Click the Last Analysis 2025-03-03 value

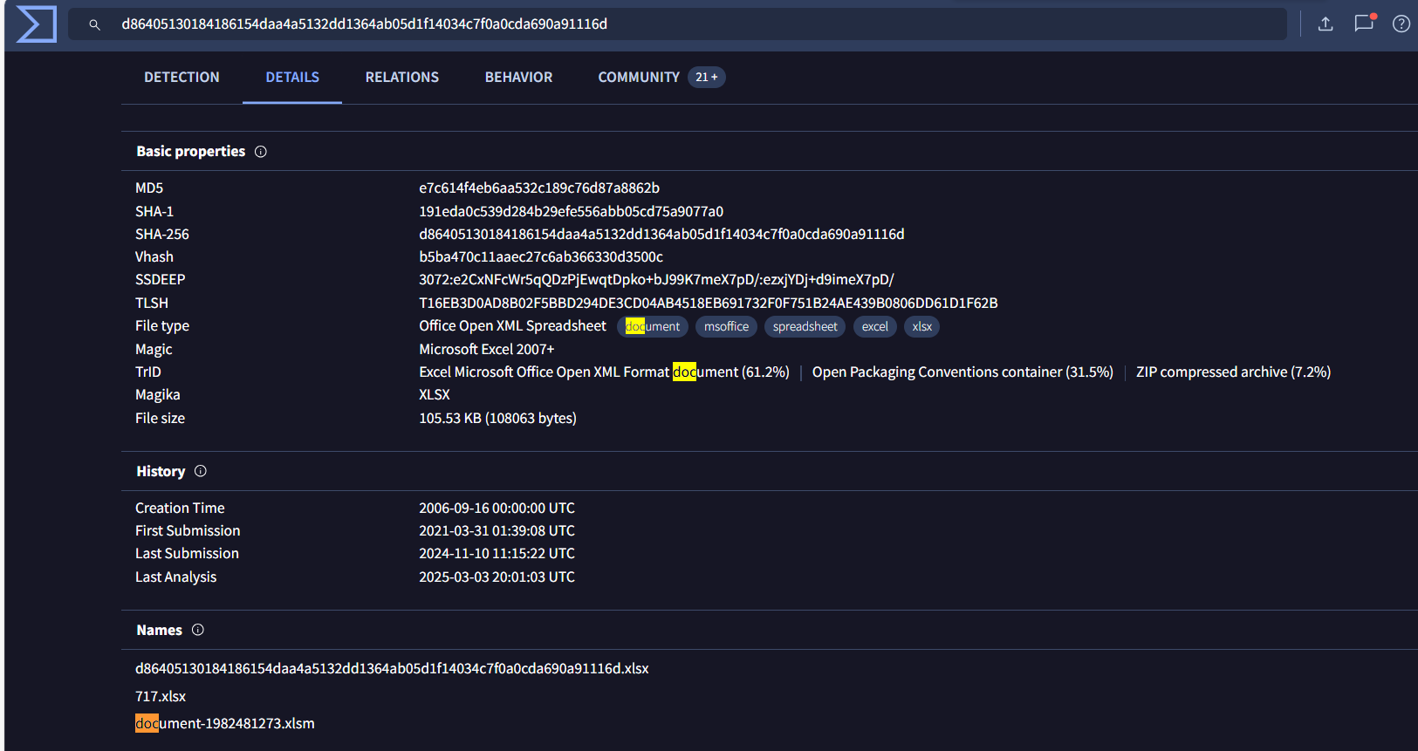(497, 577)
